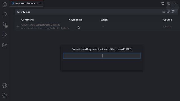Click the key combination input box
Viewport: 180px width, 101px height.
click(102, 56)
